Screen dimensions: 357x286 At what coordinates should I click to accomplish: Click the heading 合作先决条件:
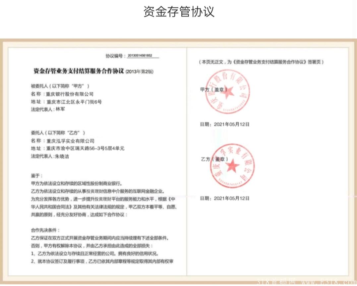click(45, 230)
